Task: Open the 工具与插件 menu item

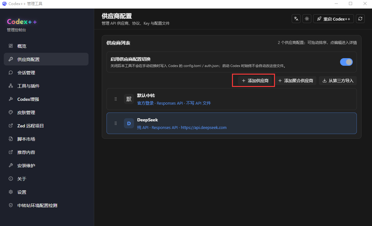Action: coord(46,86)
